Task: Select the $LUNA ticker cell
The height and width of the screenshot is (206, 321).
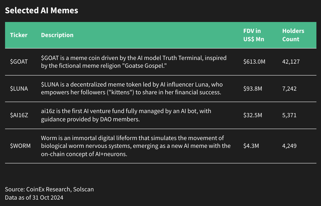Action: point(19,88)
